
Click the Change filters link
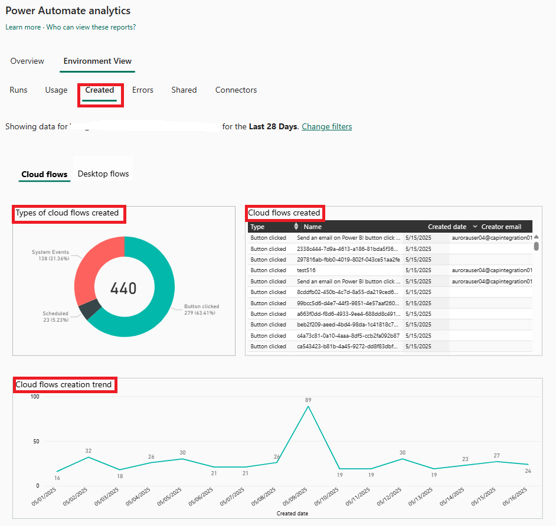[327, 126]
